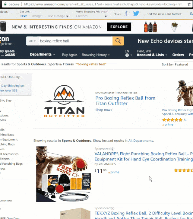Click the secure padlock icon
193x219 pixels.
[5, 4]
